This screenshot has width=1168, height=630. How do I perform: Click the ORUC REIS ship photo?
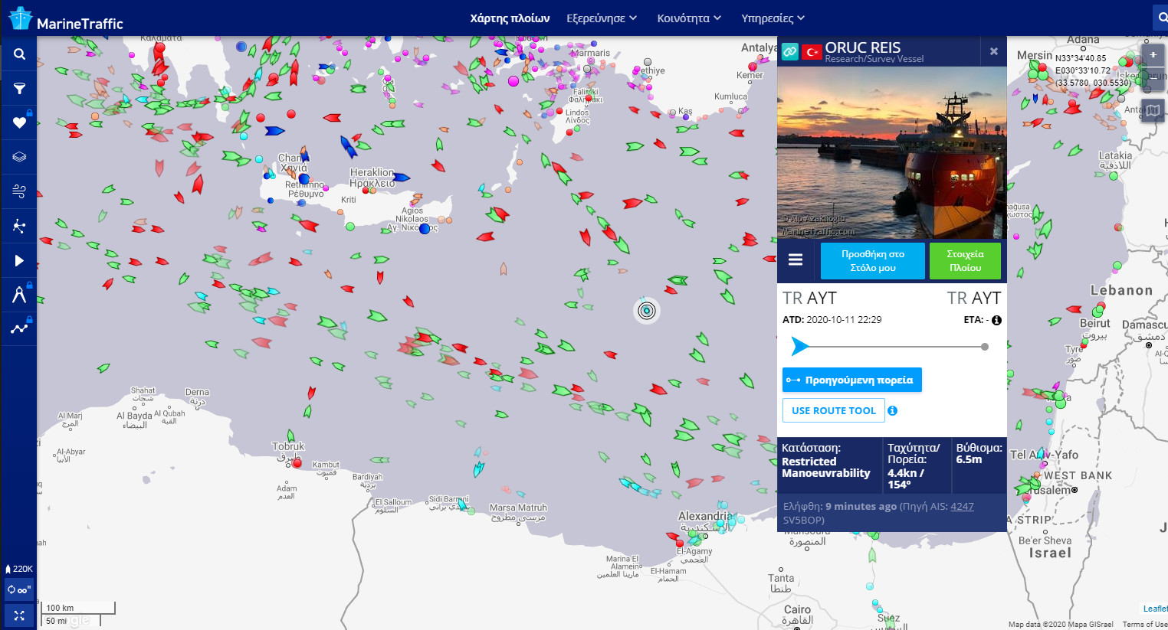892,152
